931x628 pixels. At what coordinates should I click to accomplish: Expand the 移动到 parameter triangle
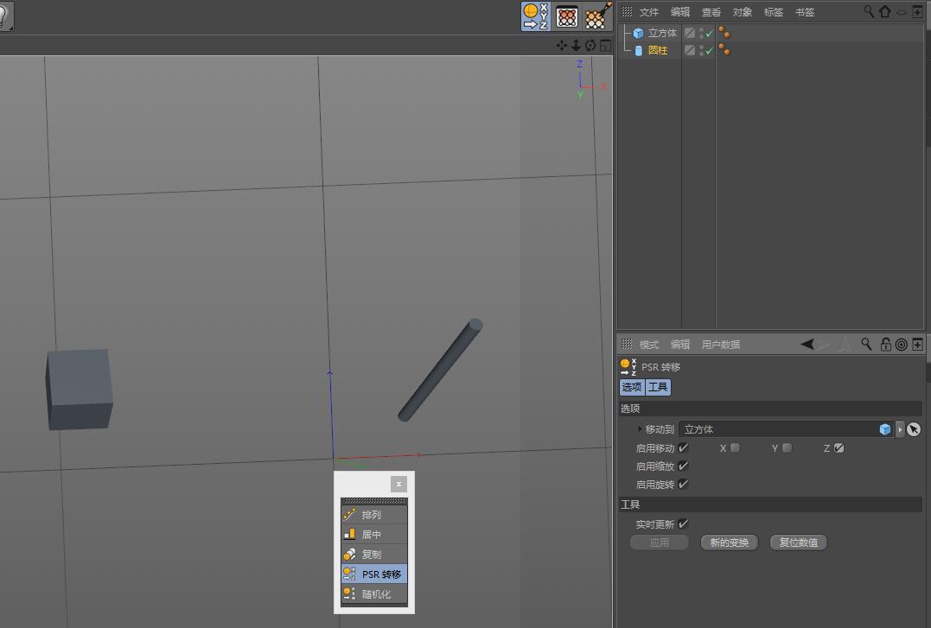640,428
